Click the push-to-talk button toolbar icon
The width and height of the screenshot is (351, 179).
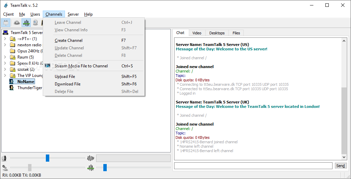tap(17, 23)
